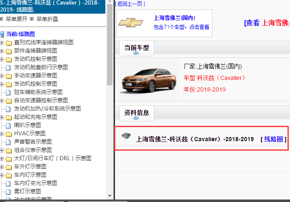Expand the 组合仪表示意图 node
Image resolution: width=290 pixels, height=202 pixels.
coord(2,150)
